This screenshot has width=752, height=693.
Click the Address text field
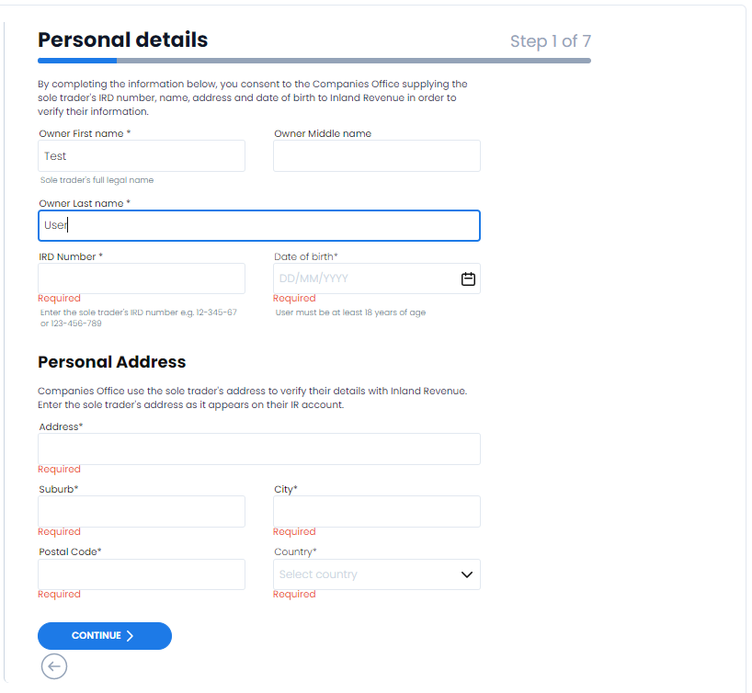(259, 449)
